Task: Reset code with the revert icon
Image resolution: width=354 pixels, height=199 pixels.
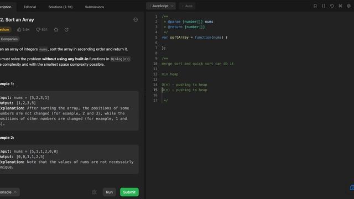Action: [x=332, y=6]
